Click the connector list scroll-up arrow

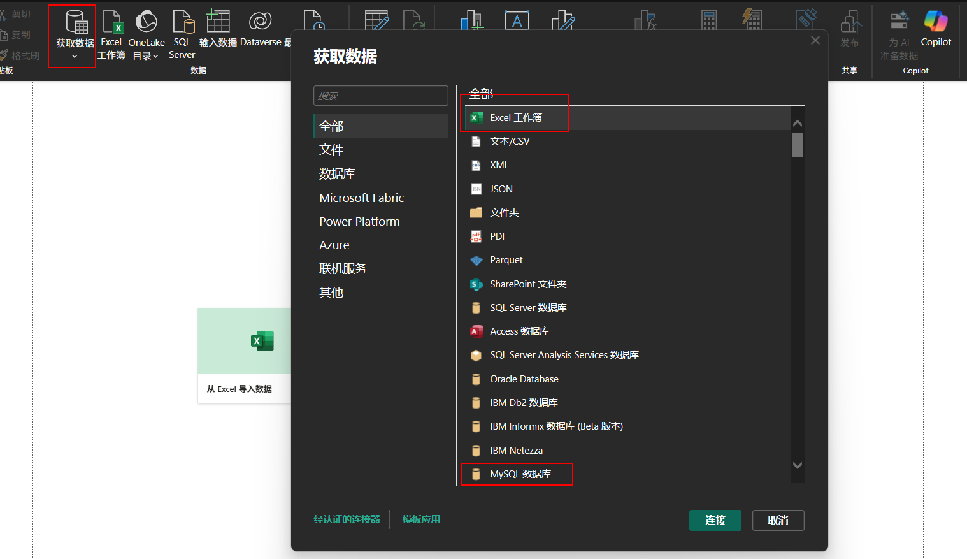[798, 123]
